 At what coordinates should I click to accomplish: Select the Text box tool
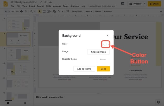coord(44,11)
